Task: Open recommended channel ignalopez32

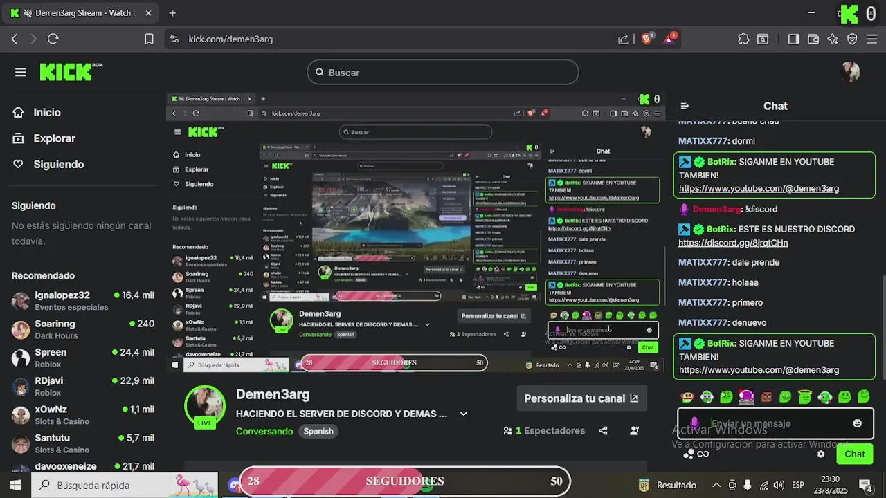Action: tap(83, 301)
